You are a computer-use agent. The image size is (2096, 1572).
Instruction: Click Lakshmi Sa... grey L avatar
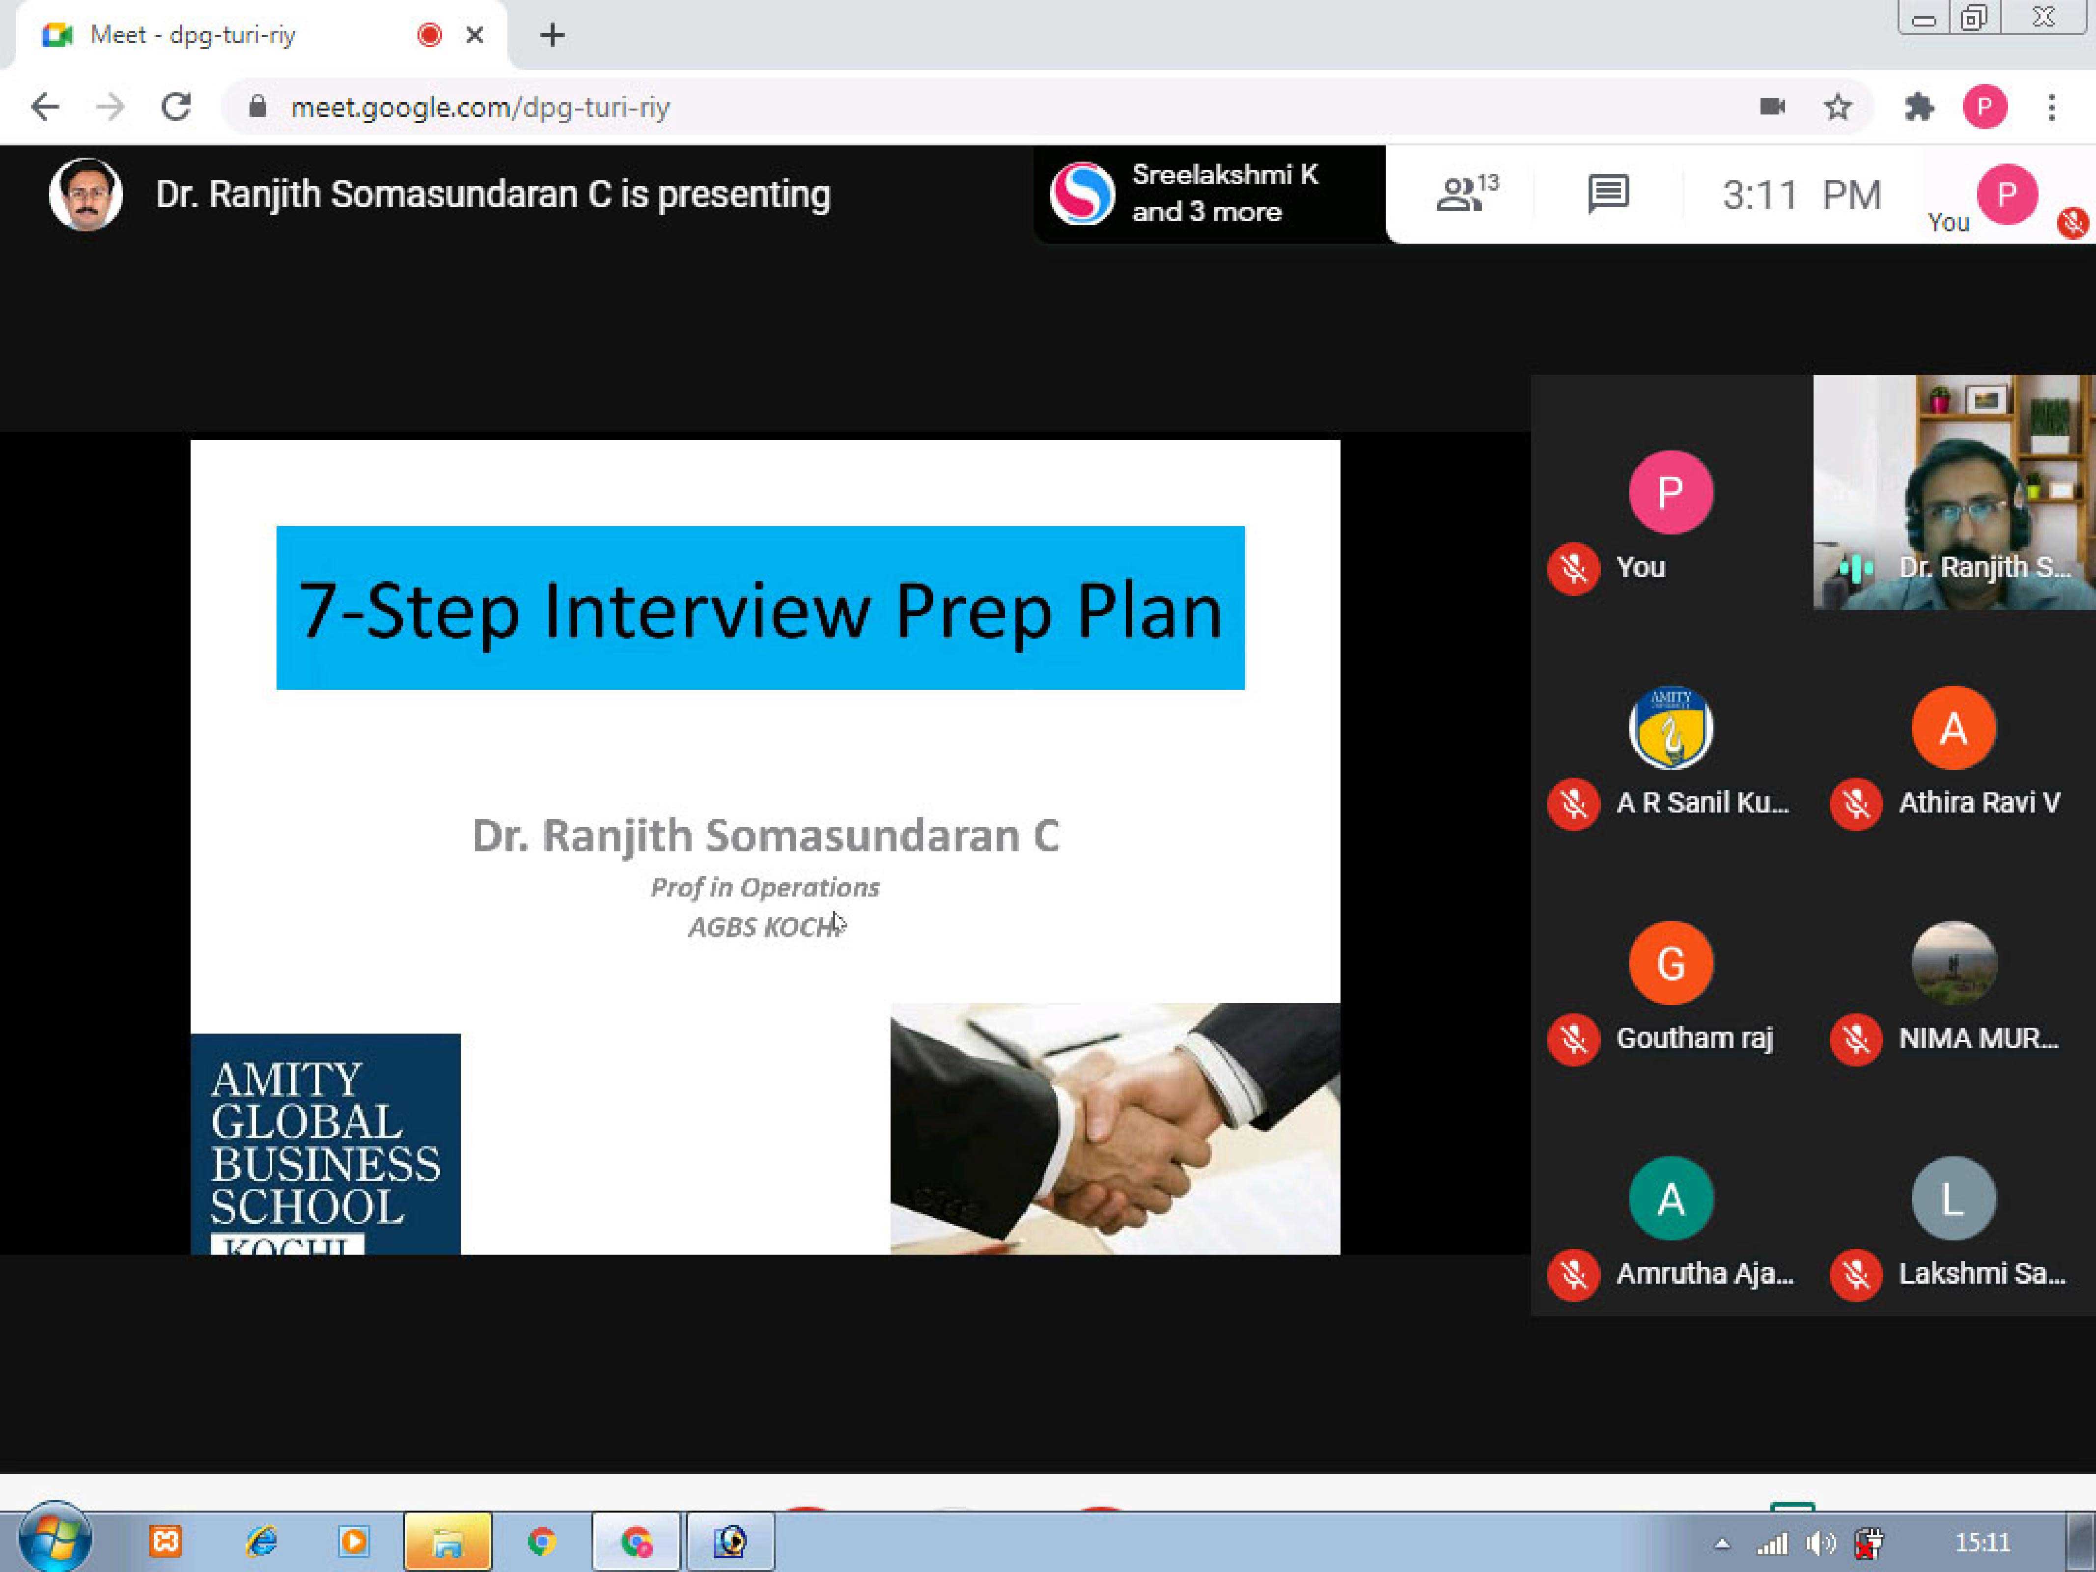pos(1953,1198)
